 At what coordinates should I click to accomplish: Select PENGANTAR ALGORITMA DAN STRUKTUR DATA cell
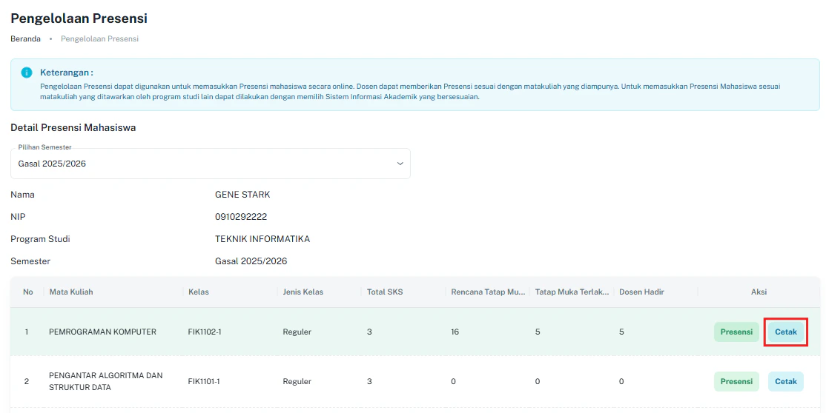pyautogui.click(x=106, y=381)
